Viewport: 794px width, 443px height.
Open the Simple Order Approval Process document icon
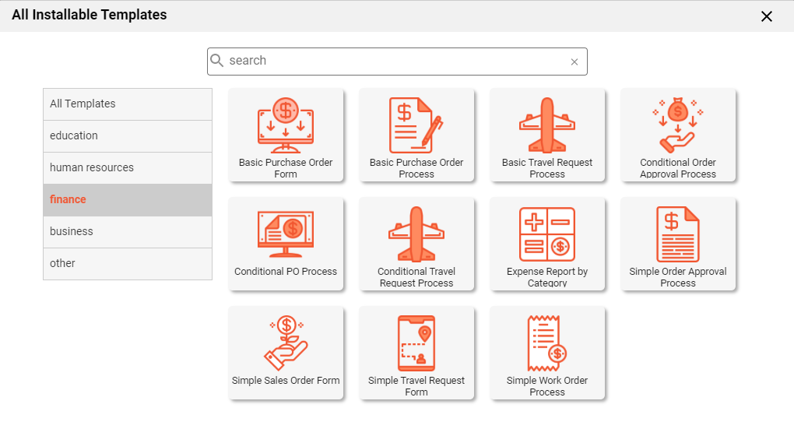pos(677,234)
